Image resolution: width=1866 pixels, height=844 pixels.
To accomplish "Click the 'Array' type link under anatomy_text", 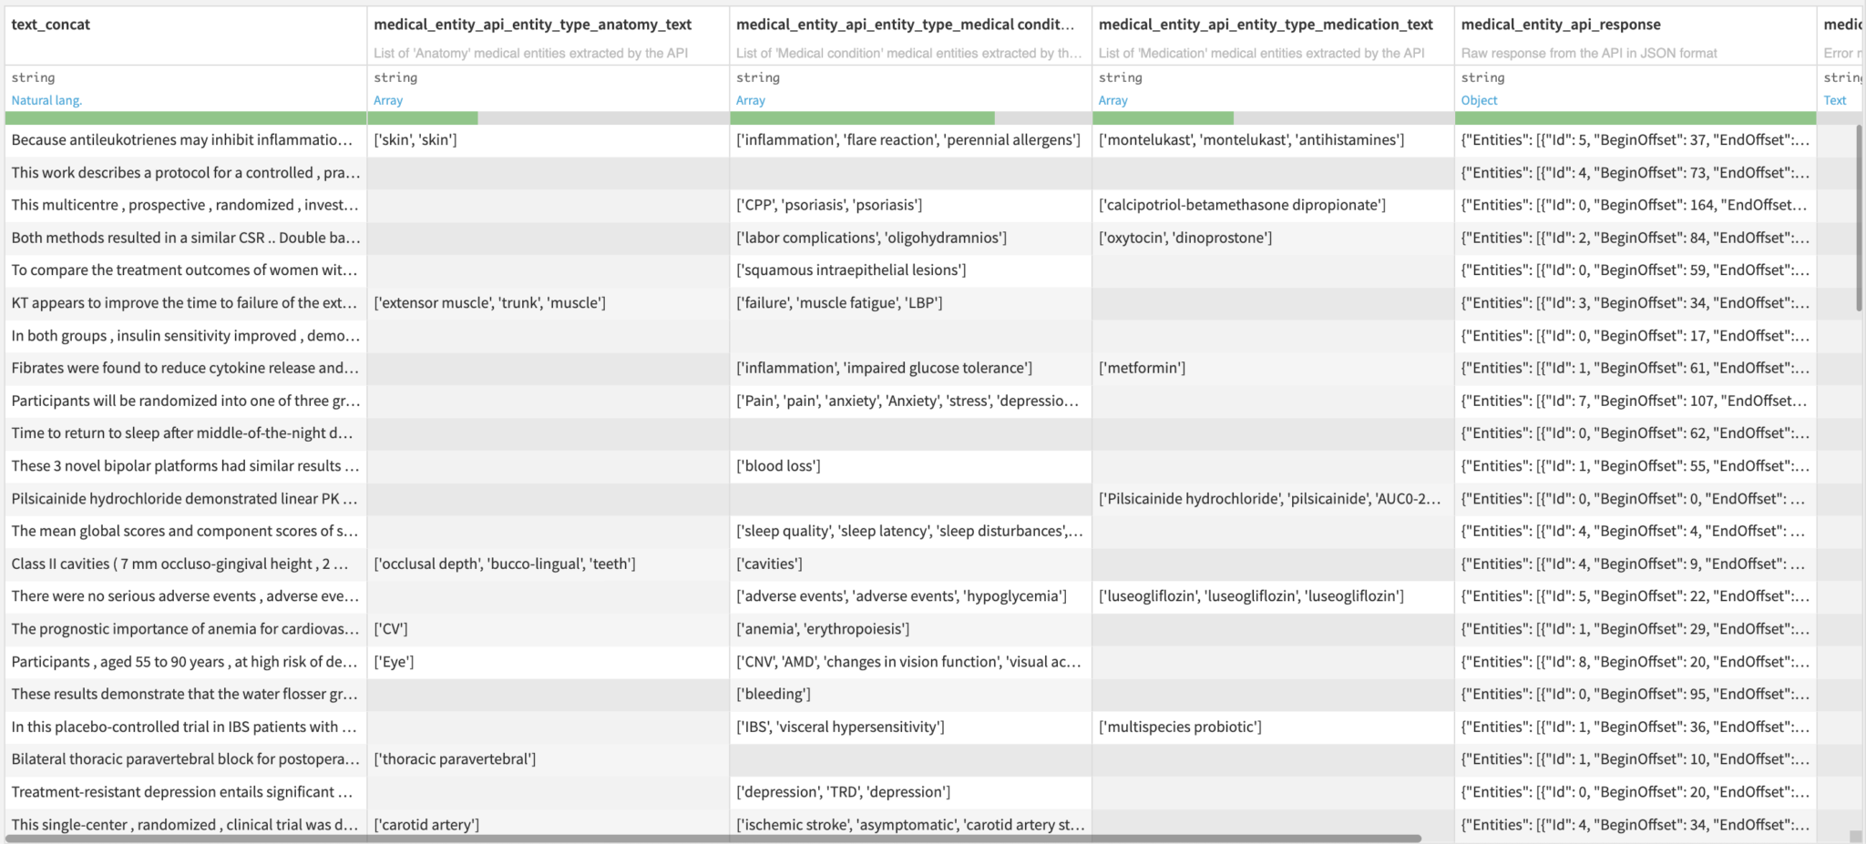I will [387, 100].
